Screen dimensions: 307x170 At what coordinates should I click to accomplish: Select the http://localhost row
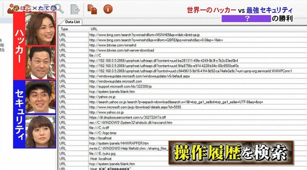(x=183, y=138)
